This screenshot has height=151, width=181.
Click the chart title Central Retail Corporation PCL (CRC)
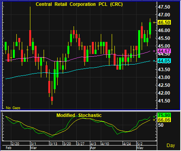coord(79,4)
